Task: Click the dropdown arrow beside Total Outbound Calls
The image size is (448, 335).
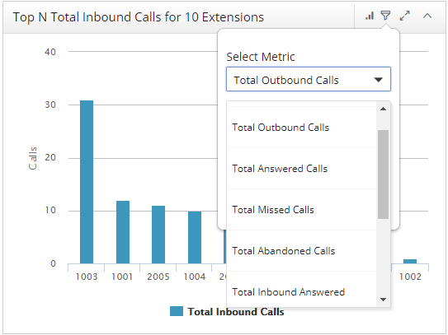Action: (379, 80)
